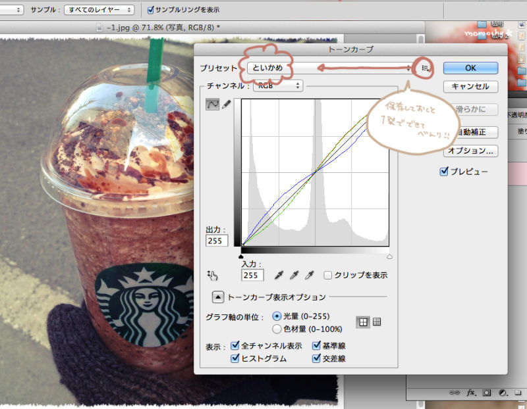This screenshot has height=409, width=527.
Task: Click the white point input slider
Action: pyautogui.click(x=389, y=256)
